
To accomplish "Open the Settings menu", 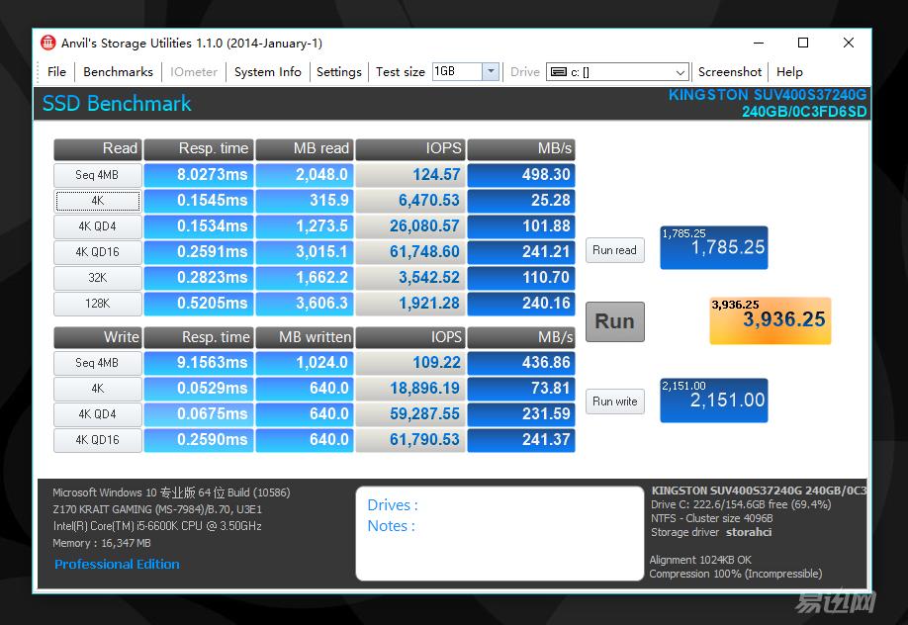I will pos(338,72).
